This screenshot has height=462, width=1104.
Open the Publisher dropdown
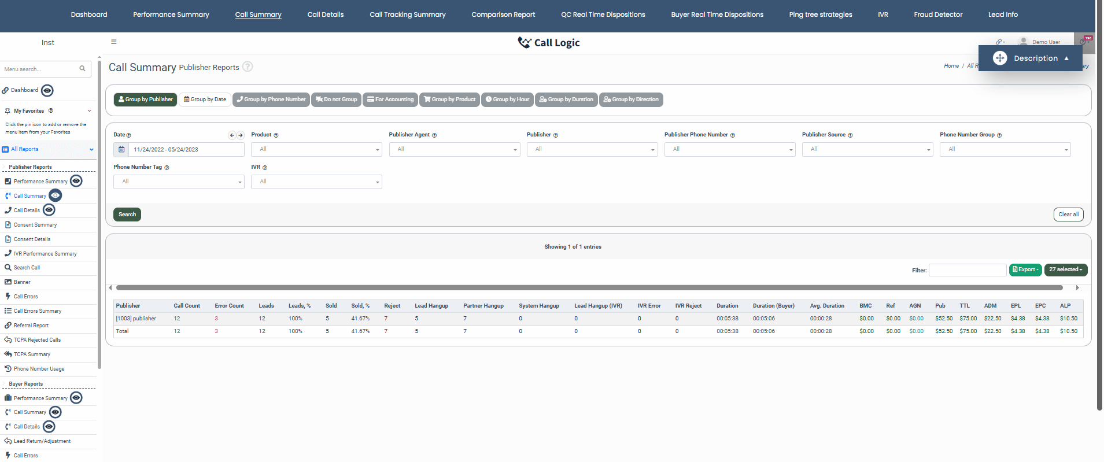(592, 149)
